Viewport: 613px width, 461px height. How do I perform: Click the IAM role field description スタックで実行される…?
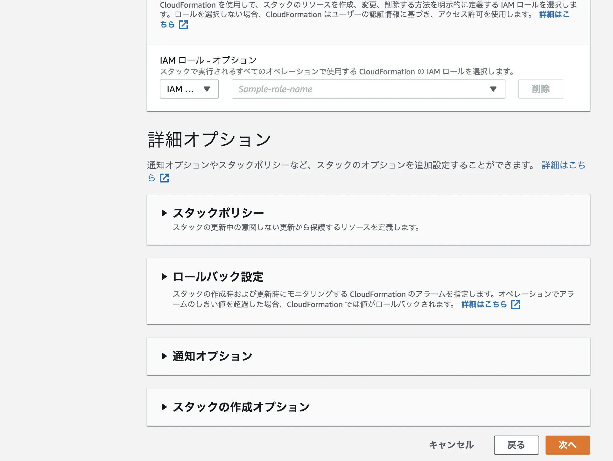coord(337,72)
